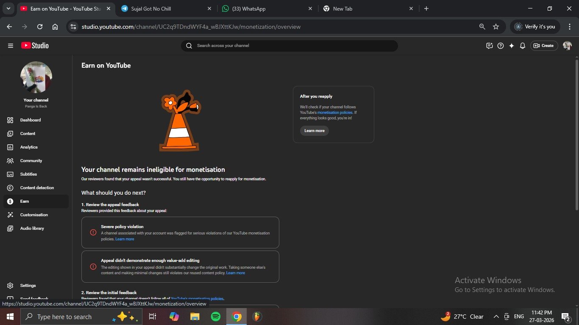Go to Analytics in the sidebar

pyautogui.click(x=29, y=147)
